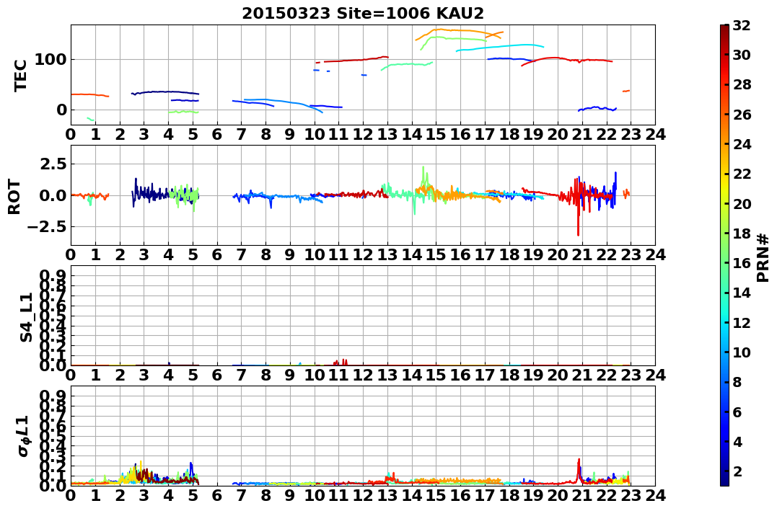Click hour 3 tick under the σφL1 panel
Viewport: 777px width, 511px height.
(144, 495)
